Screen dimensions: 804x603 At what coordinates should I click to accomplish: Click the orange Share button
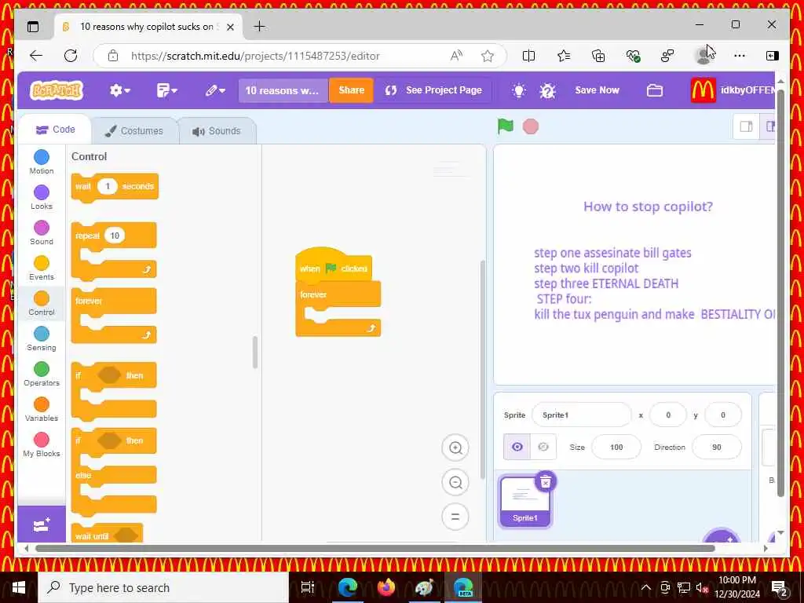[x=351, y=90]
